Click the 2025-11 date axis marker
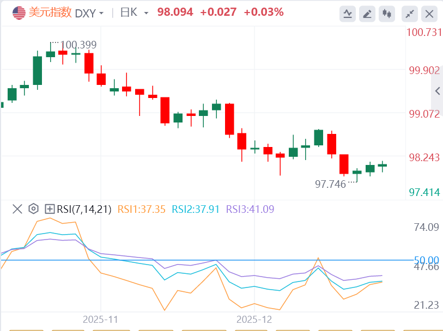Viewport: 443px width, 331px height. pos(100,320)
